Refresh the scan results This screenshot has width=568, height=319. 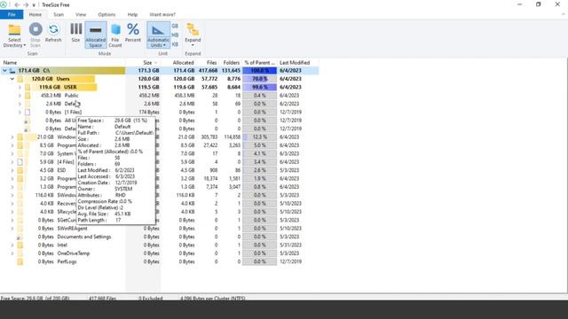[53, 33]
